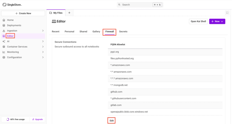232x124 pixels.
Task: Click the Secure Connections heading
Action: (66, 42)
